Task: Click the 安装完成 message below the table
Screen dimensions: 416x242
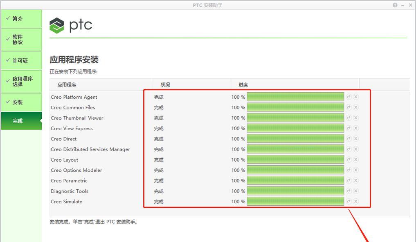Action: click(x=94, y=222)
